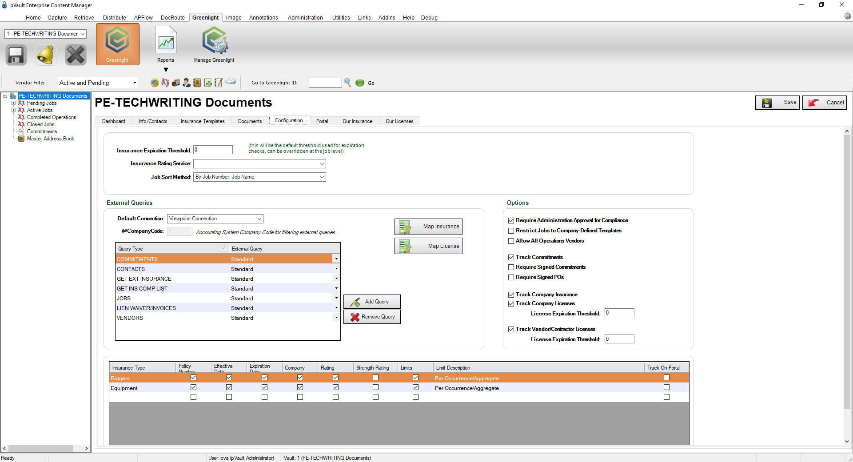Viewport: 853px width, 462px height.
Task: Click the Add Query button
Action: [372, 302]
